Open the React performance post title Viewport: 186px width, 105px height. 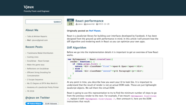[x=90, y=21]
